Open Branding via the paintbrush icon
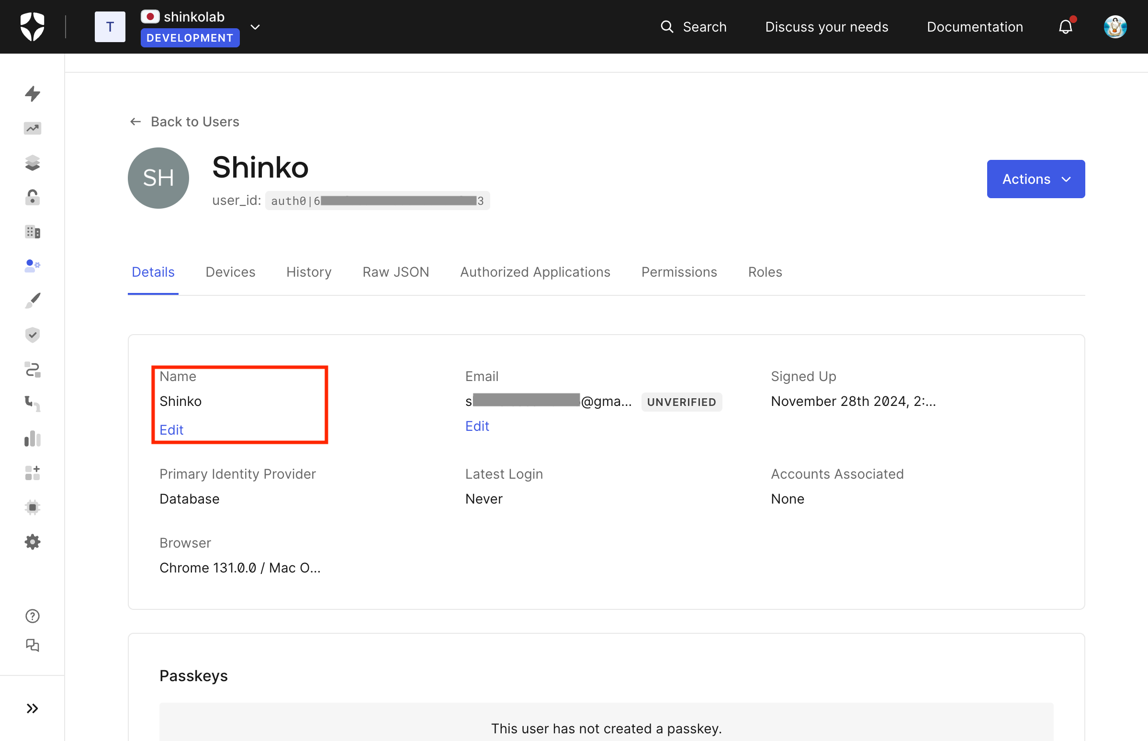The height and width of the screenshot is (741, 1148). [x=32, y=300]
